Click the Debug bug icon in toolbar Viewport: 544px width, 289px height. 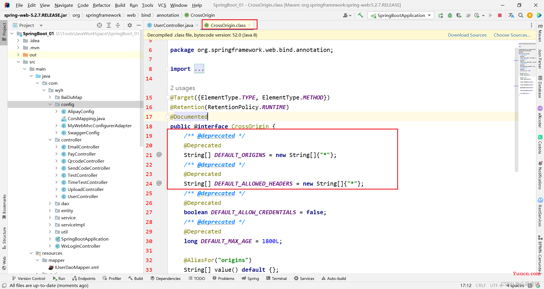pos(450,15)
